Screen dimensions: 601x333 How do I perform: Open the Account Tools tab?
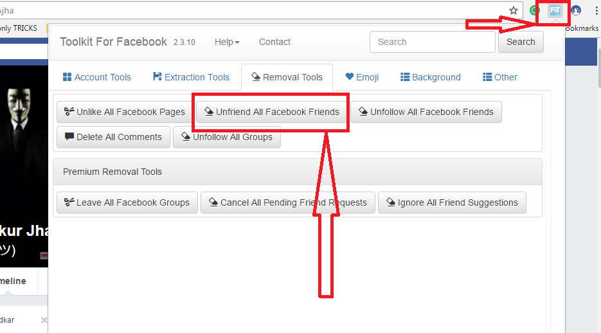coord(97,77)
